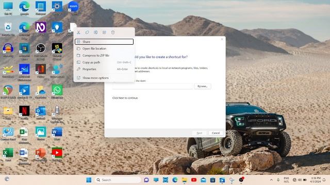
Task: Click the Copy icon in context menu
Action: 87,32
